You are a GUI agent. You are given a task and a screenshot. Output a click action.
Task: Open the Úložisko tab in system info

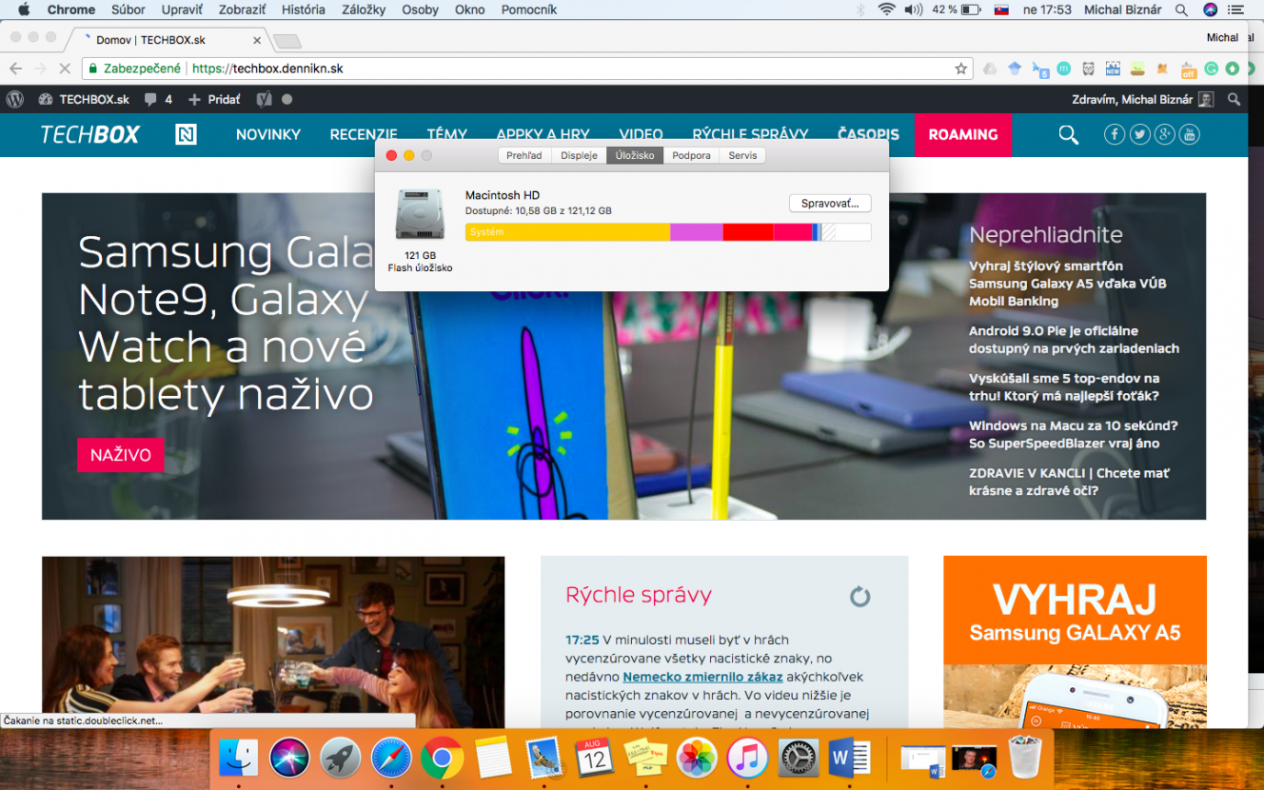pos(635,155)
